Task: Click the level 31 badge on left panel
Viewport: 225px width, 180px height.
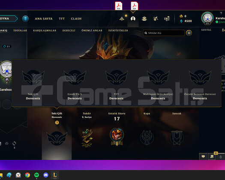Action: tap(6, 47)
